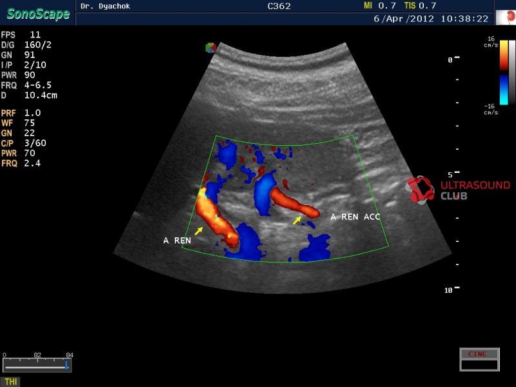Click the D/G 160/2 parameter
This screenshot has width=516, height=387.
[x=26, y=45]
